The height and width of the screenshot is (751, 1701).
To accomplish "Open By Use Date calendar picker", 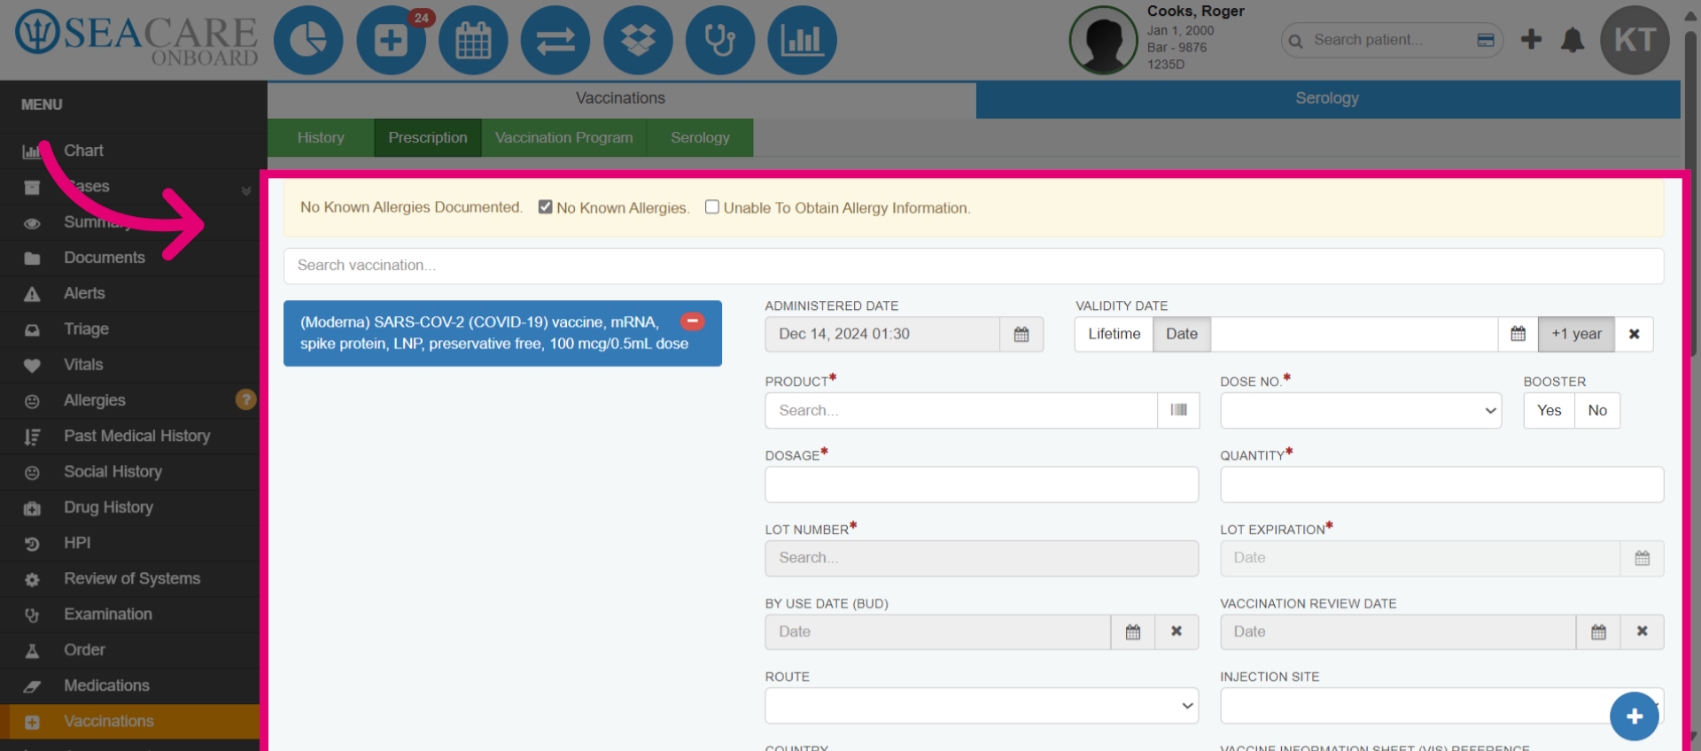I will [1132, 631].
